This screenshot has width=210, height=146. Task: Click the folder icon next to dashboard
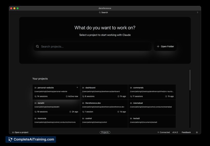tap(83, 88)
